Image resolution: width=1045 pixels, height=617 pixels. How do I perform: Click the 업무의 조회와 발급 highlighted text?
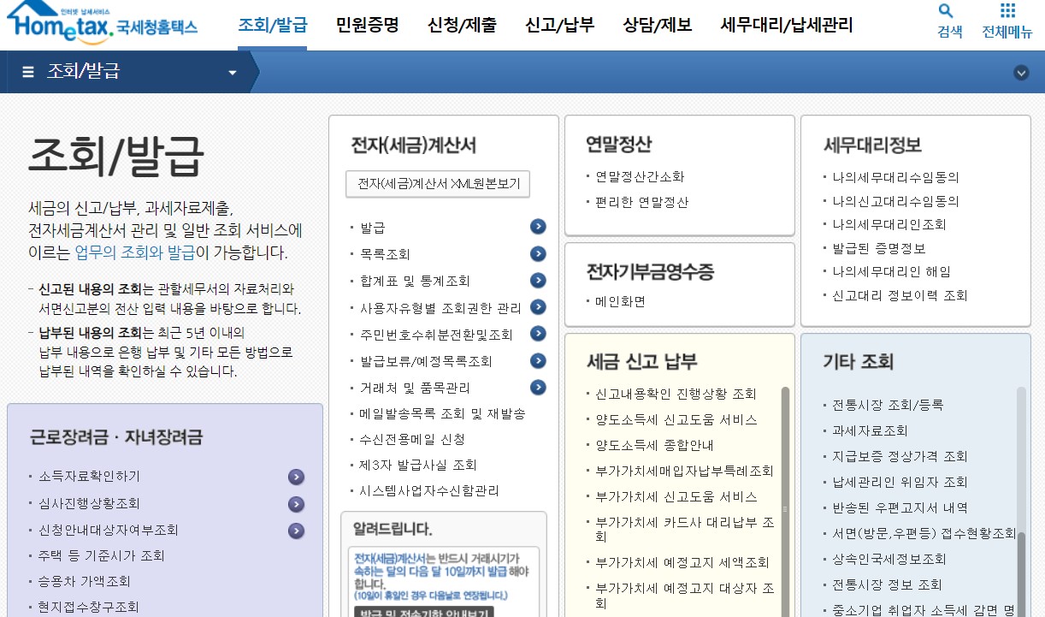pos(135,252)
